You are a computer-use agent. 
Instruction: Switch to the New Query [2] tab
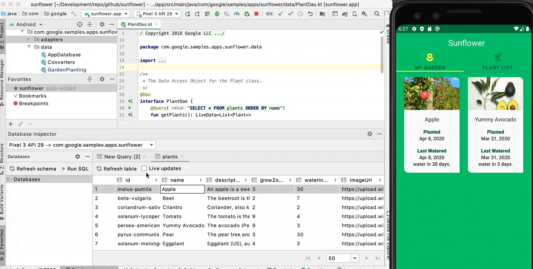(122, 157)
